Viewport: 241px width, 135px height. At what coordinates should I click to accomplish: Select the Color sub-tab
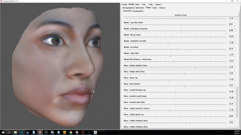pyautogui.click(x=155, y=8)
